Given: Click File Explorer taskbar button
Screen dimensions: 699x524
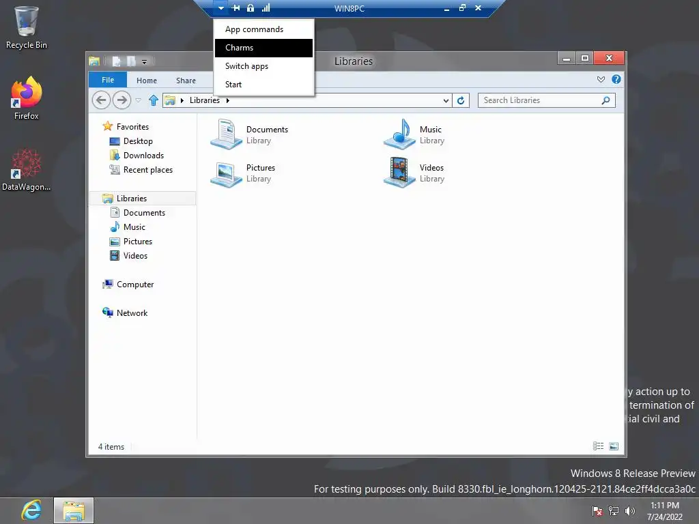Looking at the screenshot, I should pos(74,510).
